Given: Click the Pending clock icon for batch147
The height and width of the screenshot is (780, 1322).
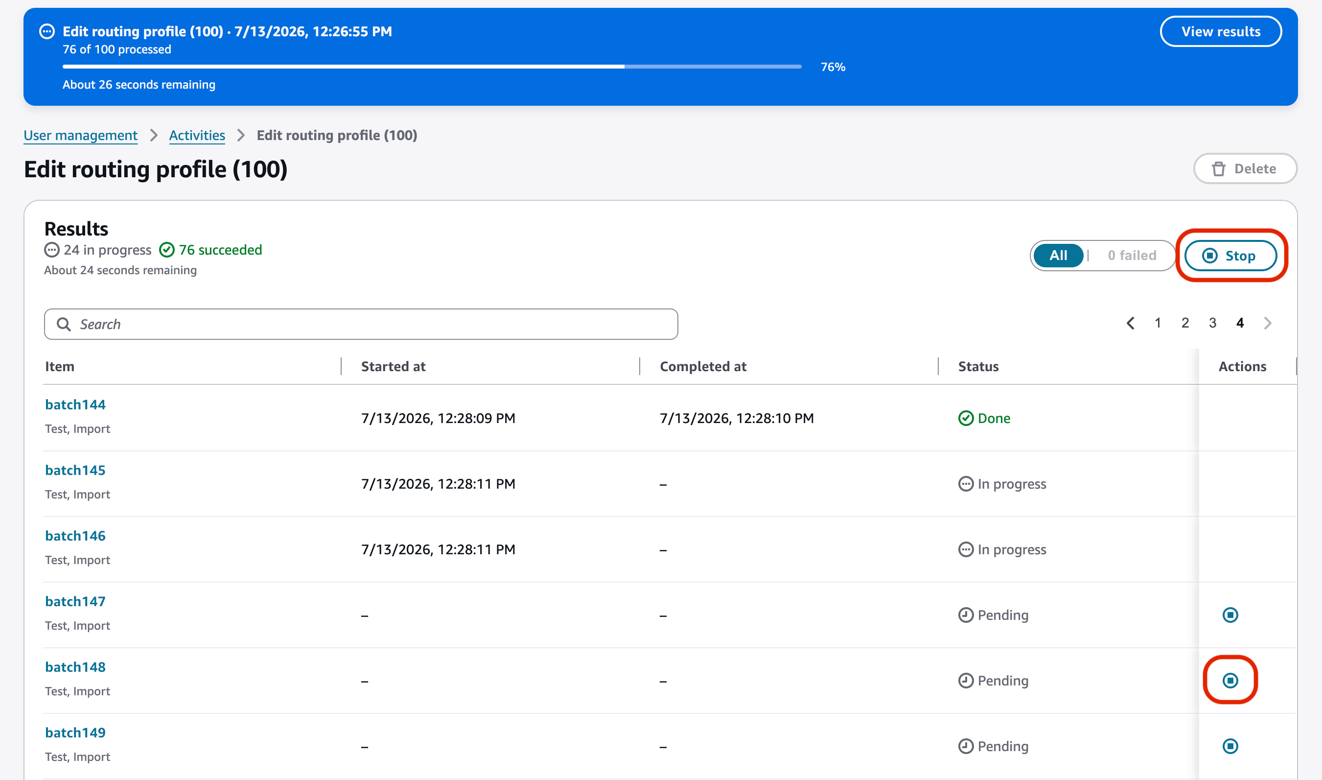Looking at the screenshot, I should 966,615.
